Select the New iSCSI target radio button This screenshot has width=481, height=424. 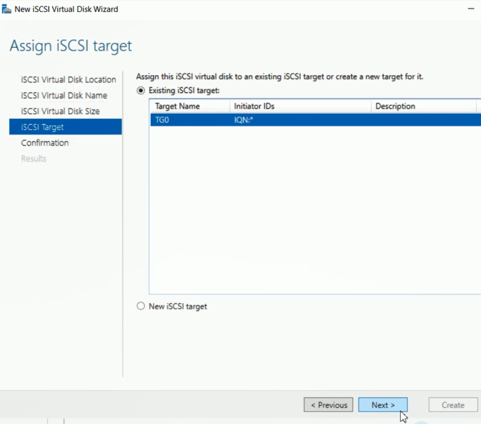[141, 306]
